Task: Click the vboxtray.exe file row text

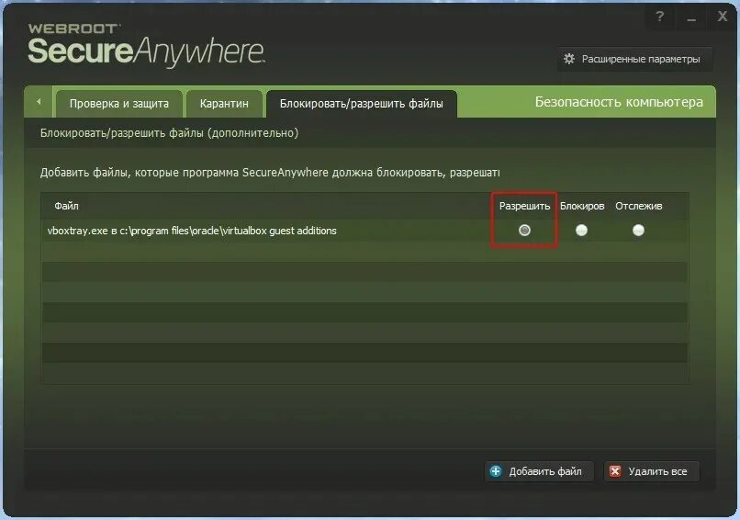Action: tap(192, 231)
